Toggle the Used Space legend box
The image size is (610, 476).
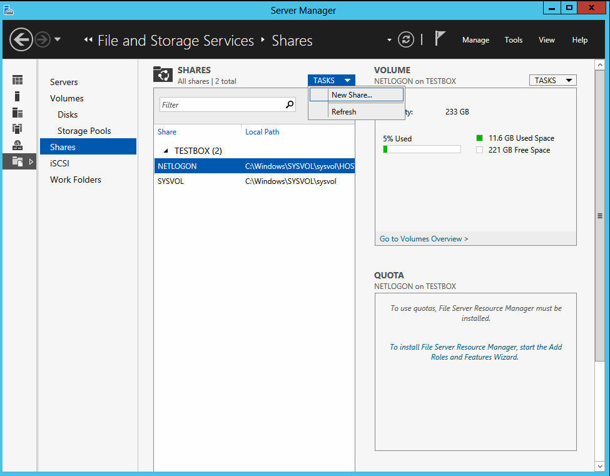[x=479, y=138]
